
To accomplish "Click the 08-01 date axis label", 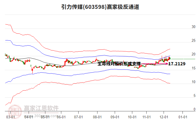I will pos(97,117).
